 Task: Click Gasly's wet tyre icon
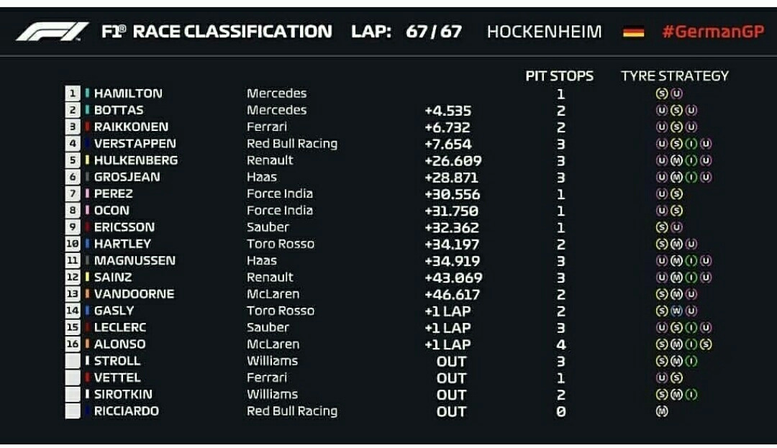point(676,311)
